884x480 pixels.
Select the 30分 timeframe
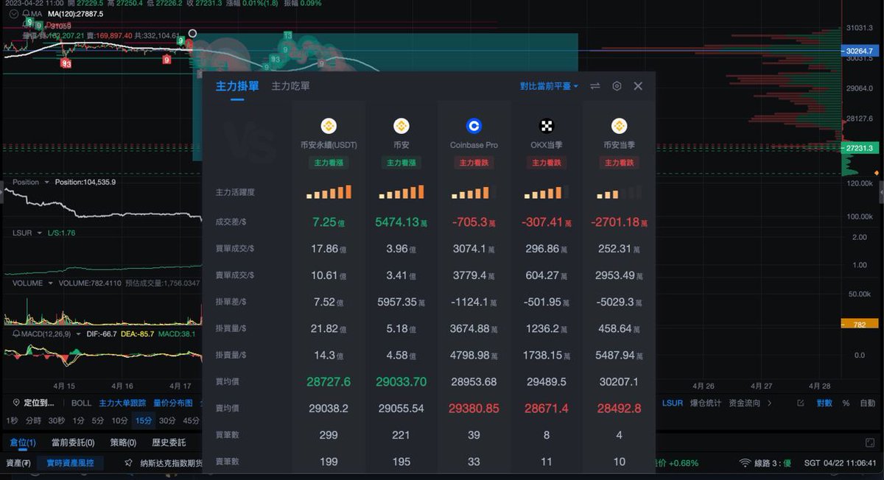(x=167, y=420)
